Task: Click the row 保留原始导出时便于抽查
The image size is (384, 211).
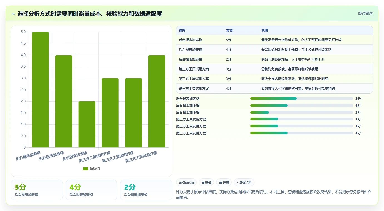Action: [x=274, y=50]
